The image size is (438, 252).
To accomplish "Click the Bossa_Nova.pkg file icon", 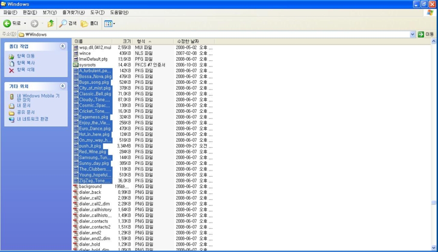I will [x=76, y=76].
